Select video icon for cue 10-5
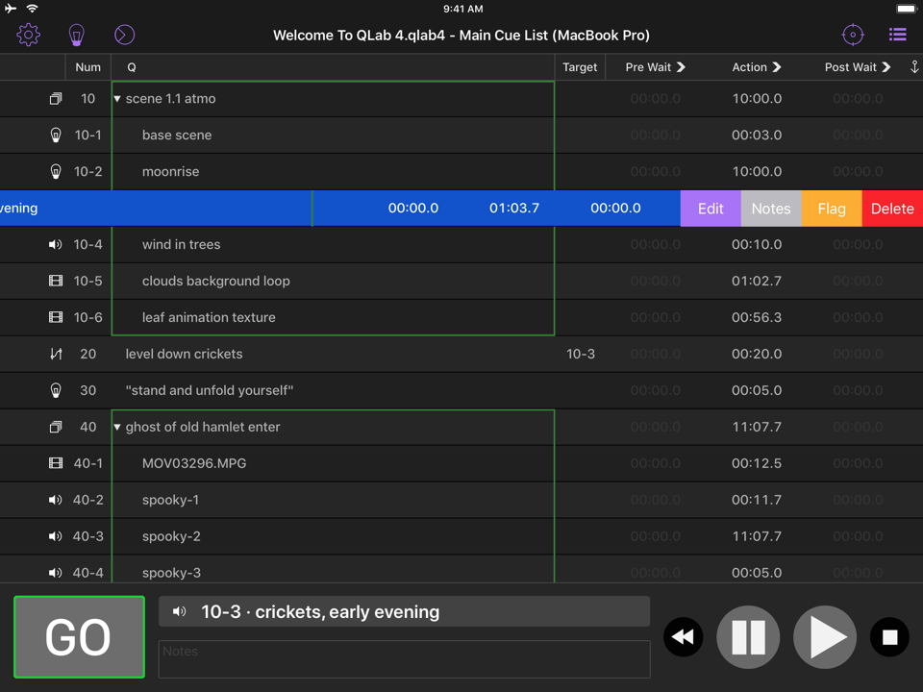The image size is (923, 692). 56,281
